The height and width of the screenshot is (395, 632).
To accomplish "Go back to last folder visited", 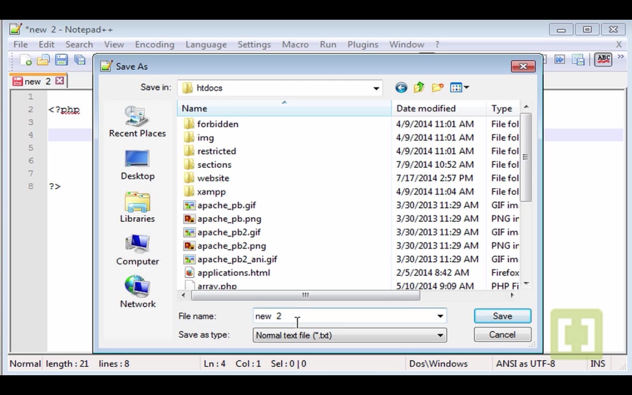I will click(401, 87).
